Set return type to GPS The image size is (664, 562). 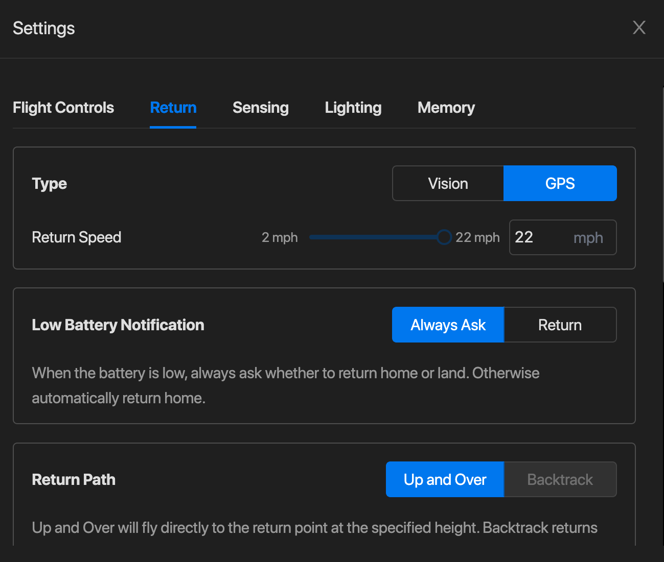tap(560, 183)
